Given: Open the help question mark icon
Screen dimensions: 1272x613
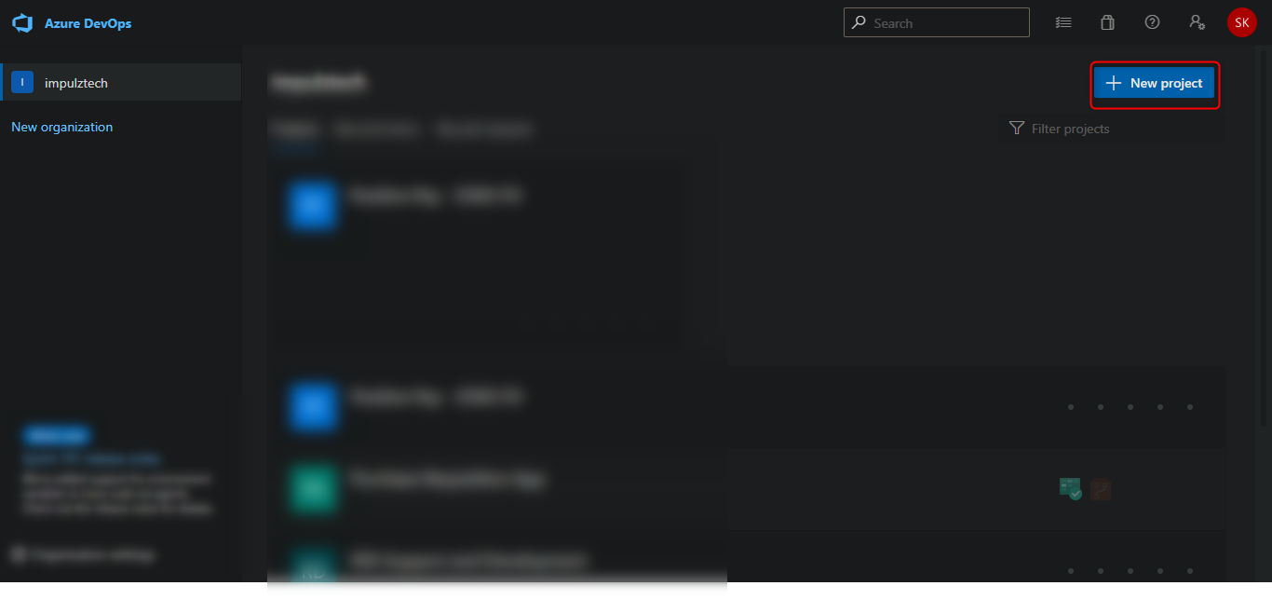Looking at the screenshot, I should tap(1152, 22).
